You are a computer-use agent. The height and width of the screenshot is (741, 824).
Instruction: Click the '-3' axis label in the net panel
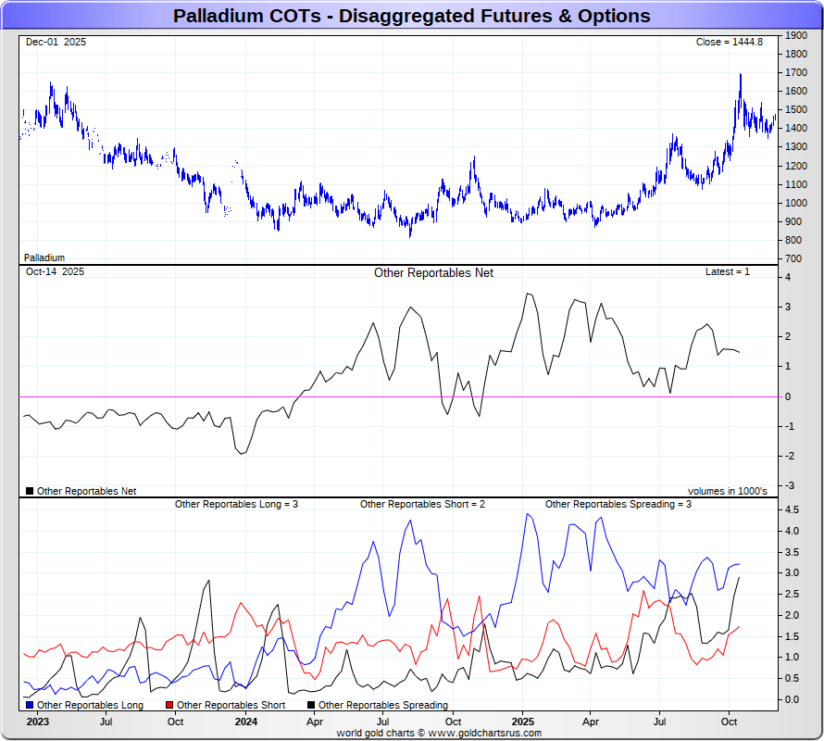[790, 485]
